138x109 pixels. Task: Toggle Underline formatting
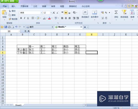tap(28, 18)
